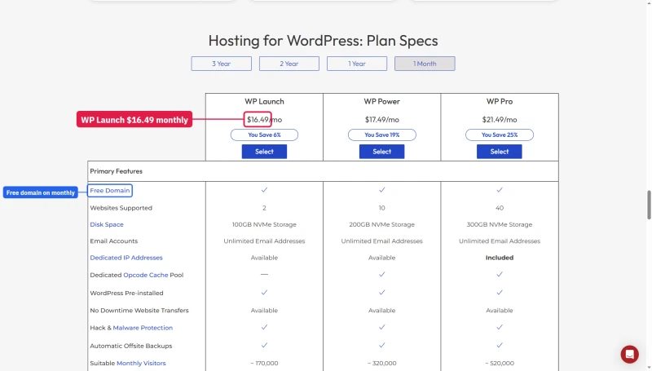Click the $21.49/mo price
Viewport: 652px width, 371px height.
500,120
